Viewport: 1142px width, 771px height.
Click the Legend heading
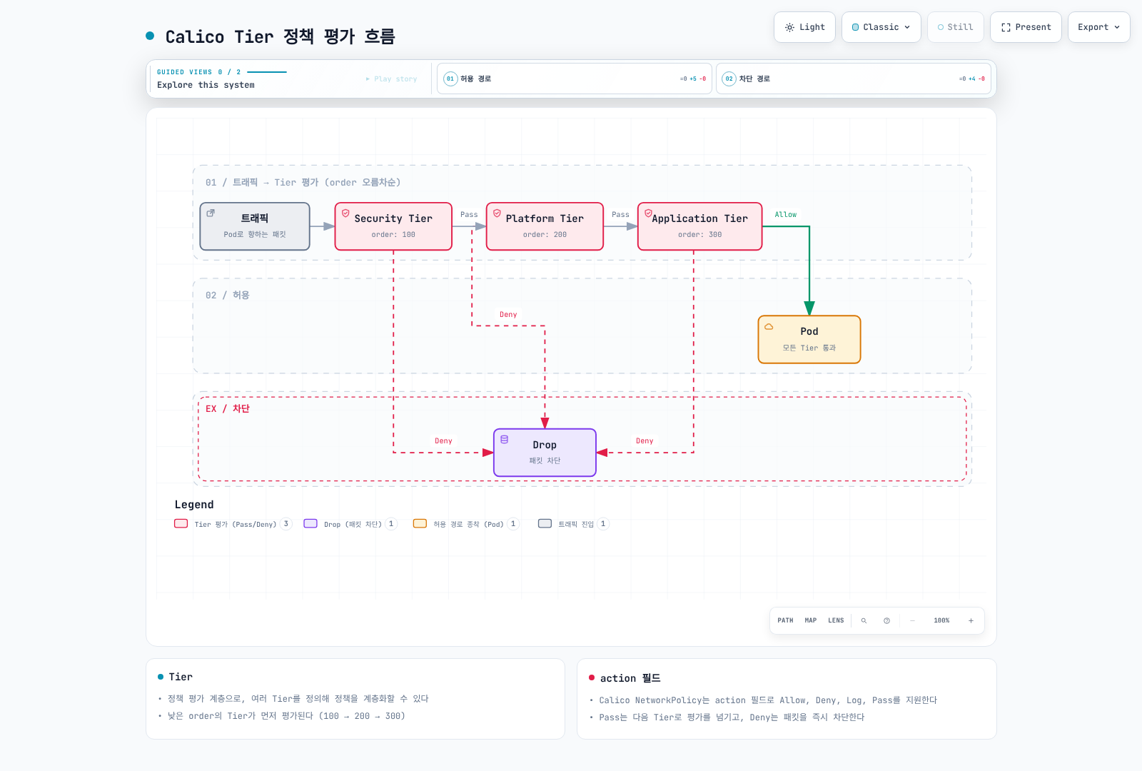click(194, 505)
